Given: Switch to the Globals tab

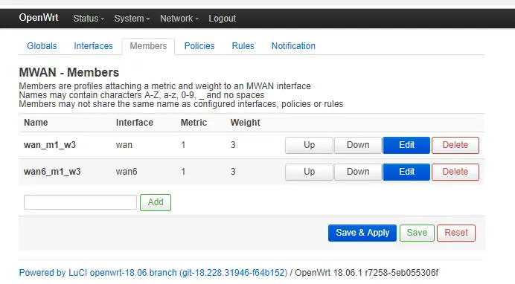Looking at the screenshot, I should point(42,46).
